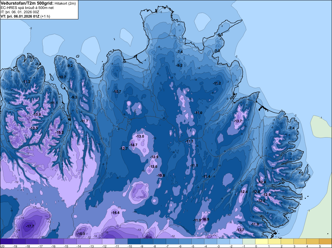Click the legend color swatch labeled -16
This screenshot has width=332, height=248.
point(57,241)
